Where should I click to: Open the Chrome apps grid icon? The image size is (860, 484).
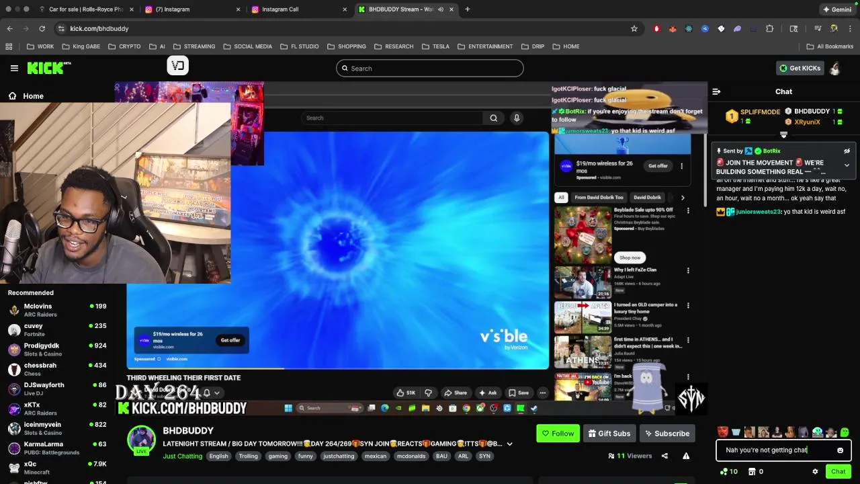pos(9,46)
